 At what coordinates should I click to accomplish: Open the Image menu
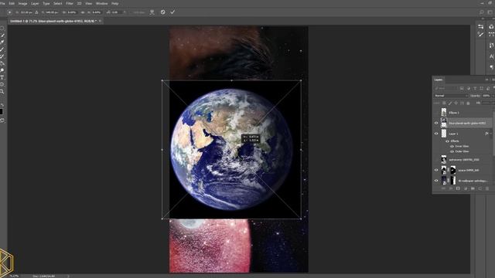(22, 3)
